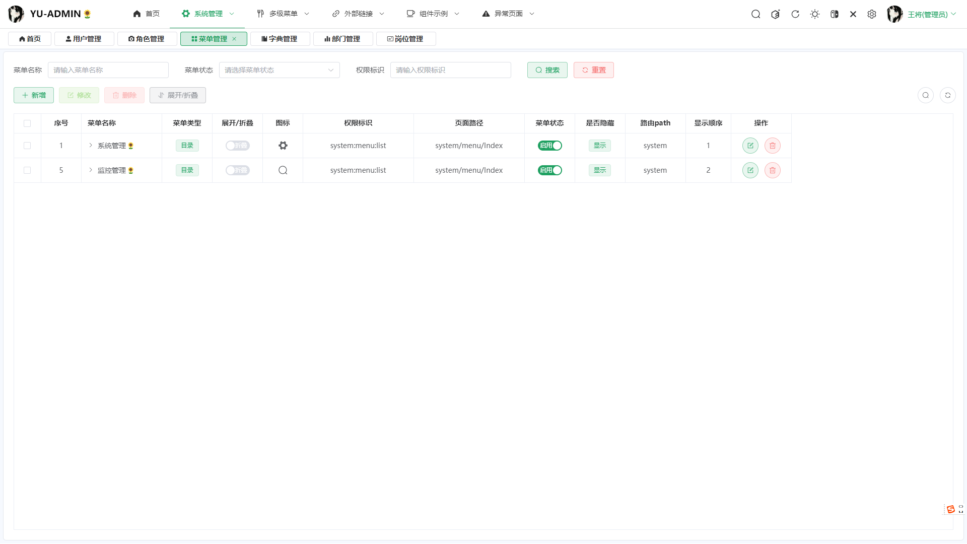This screenshot has width=967, height=544.
Task: Open the global search icon
Action: tap(755, 14)
